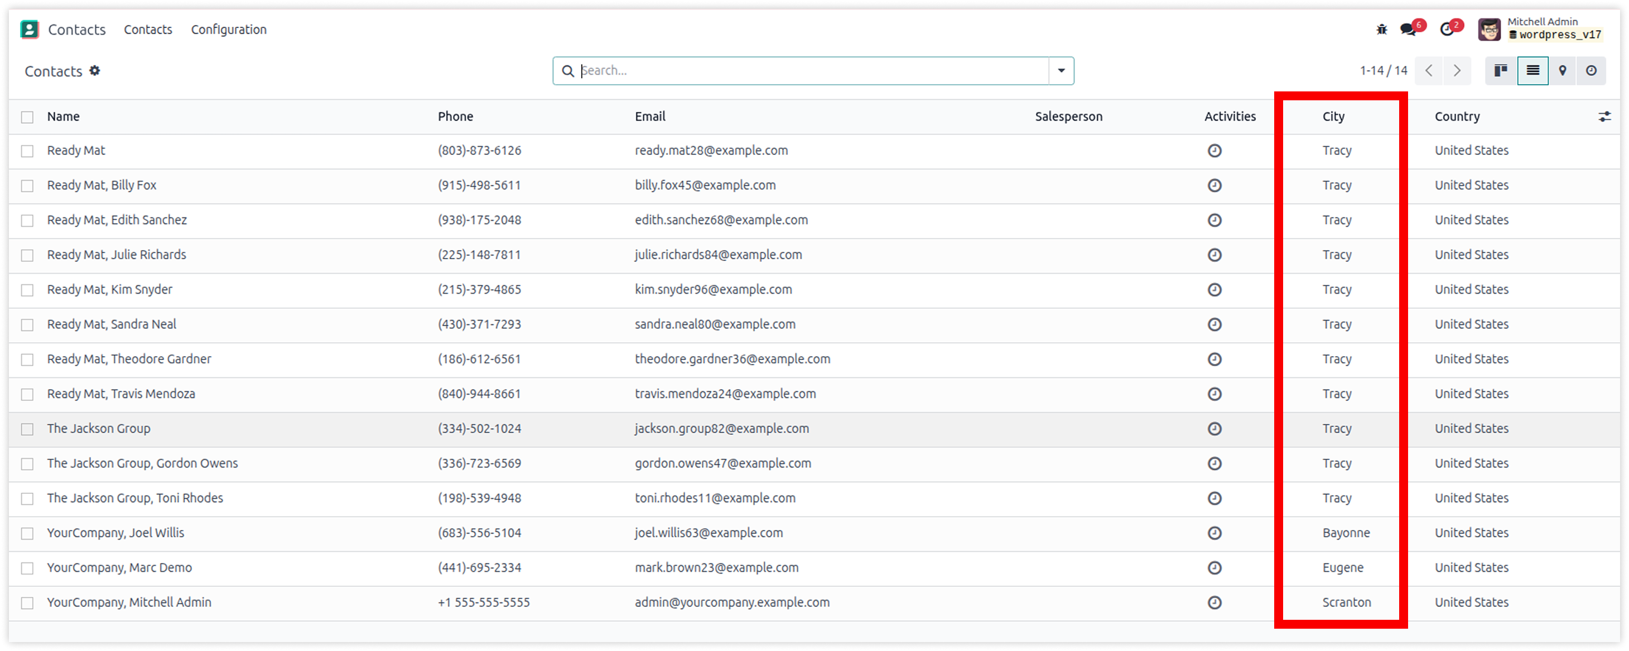Click email admin@yourcompany.example.com

pos(732,603)
